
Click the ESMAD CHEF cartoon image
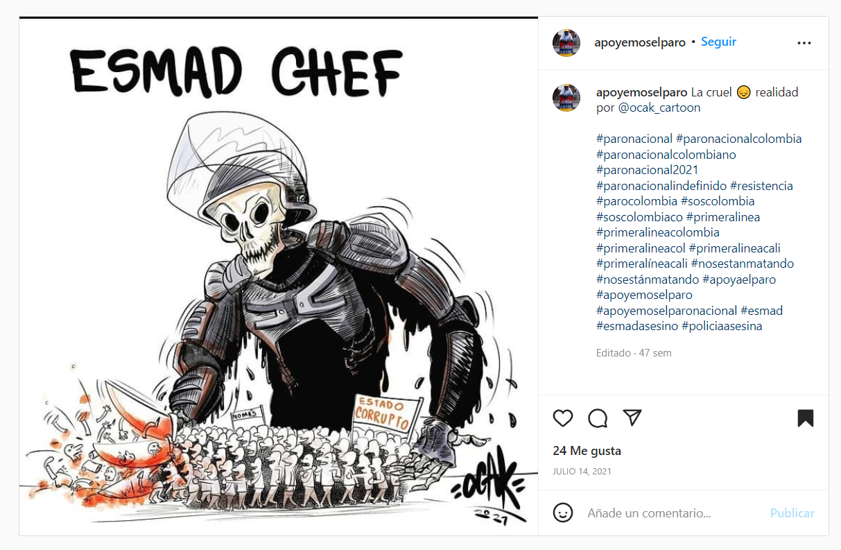[279, 276]
